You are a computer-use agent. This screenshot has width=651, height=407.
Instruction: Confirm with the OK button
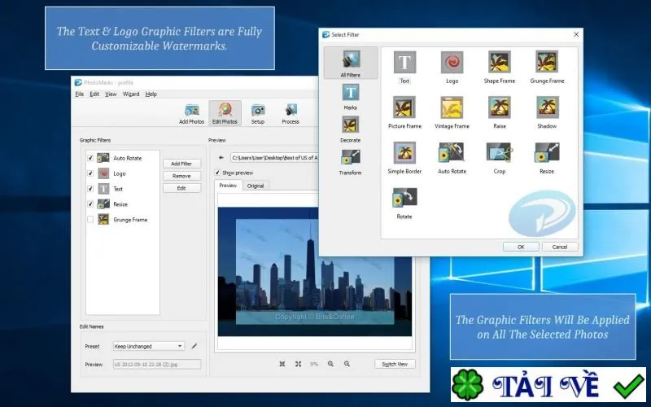tap(521, 247)
